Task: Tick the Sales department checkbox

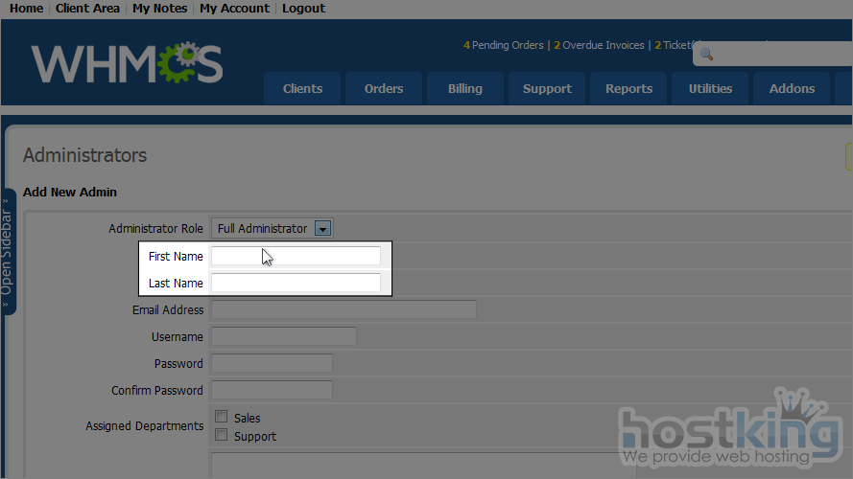Action: point(222,417)
